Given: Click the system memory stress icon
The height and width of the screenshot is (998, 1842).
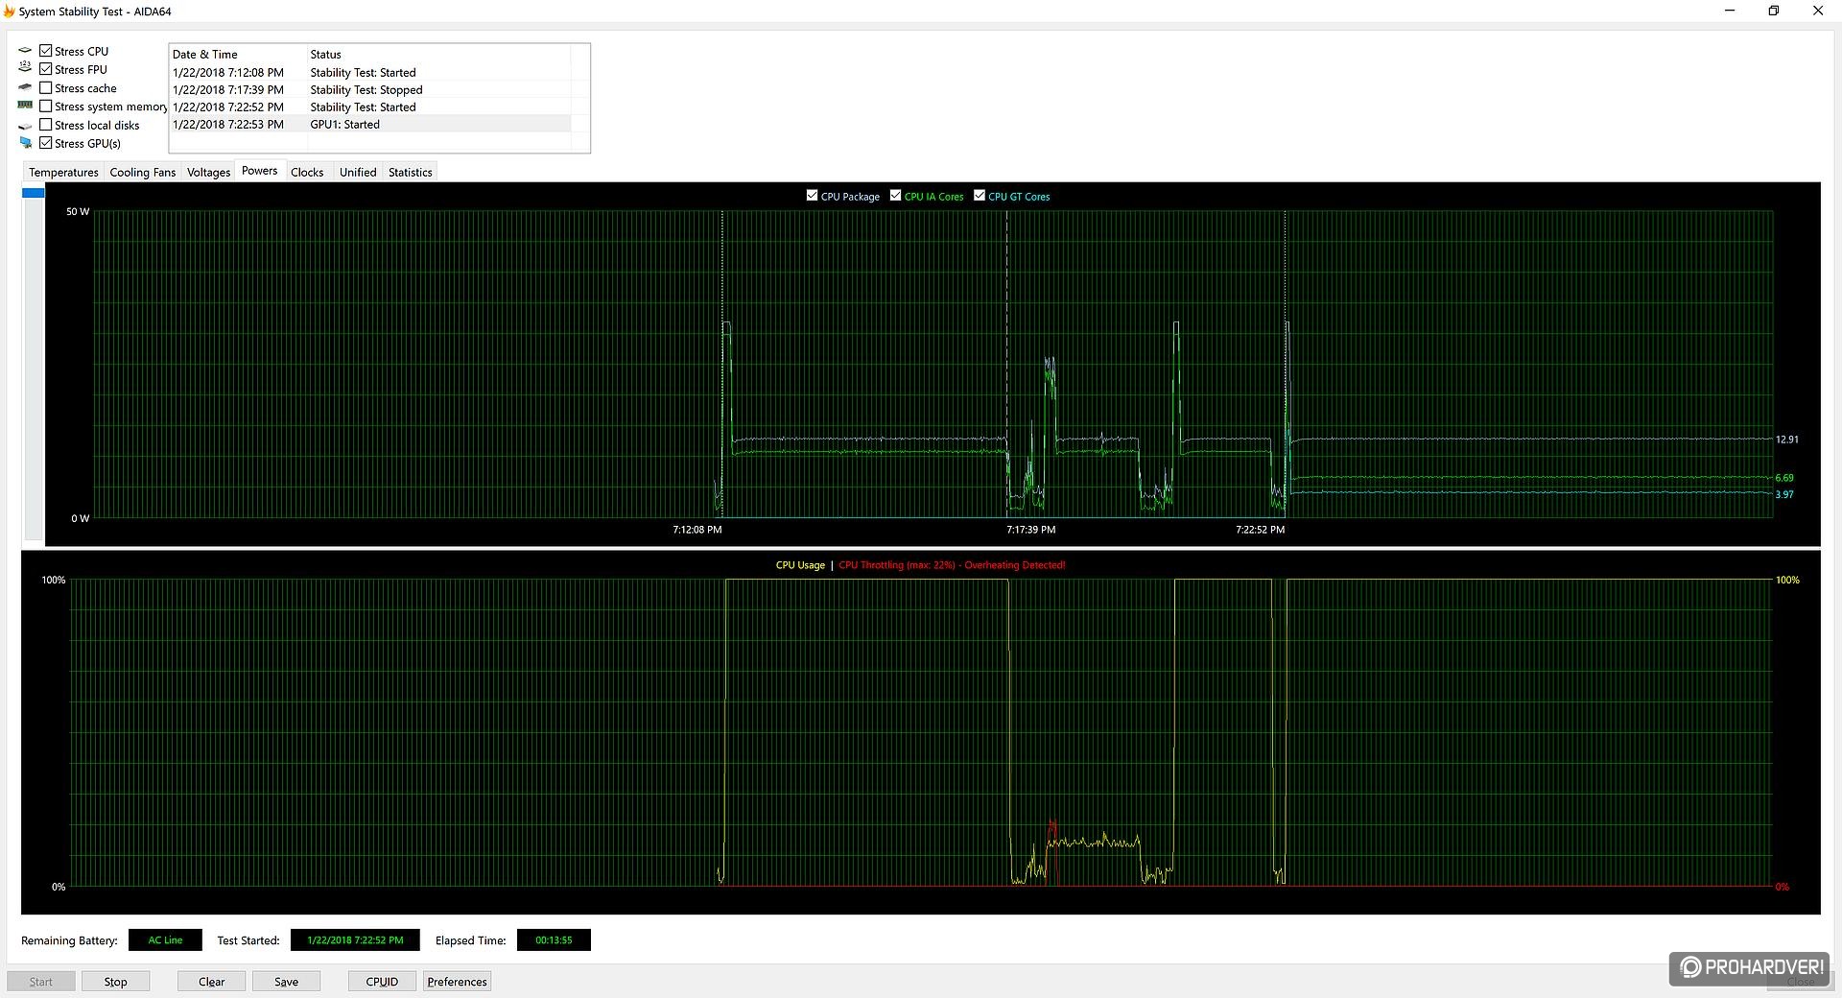Looking at the screenshot, I should click(25, 106).
